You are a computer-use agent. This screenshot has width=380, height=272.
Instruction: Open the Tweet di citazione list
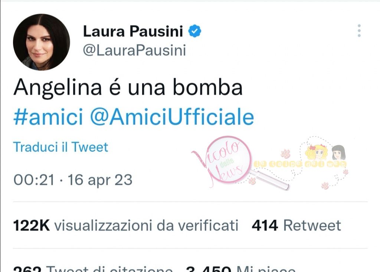[x=93, y=269]
